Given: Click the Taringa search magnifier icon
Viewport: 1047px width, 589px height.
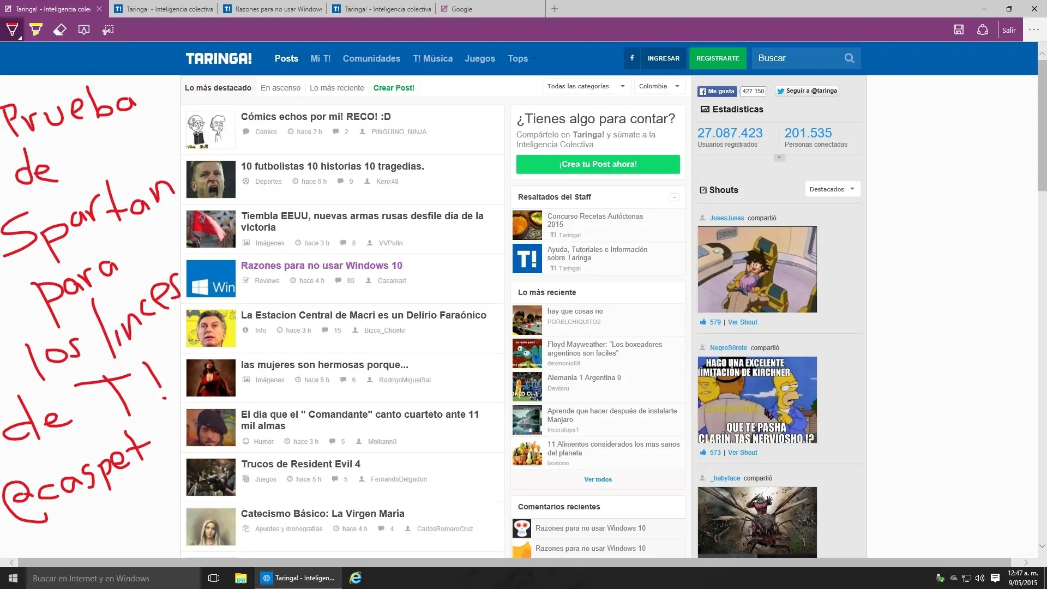Looking at the screenshot, I should 849,58.
